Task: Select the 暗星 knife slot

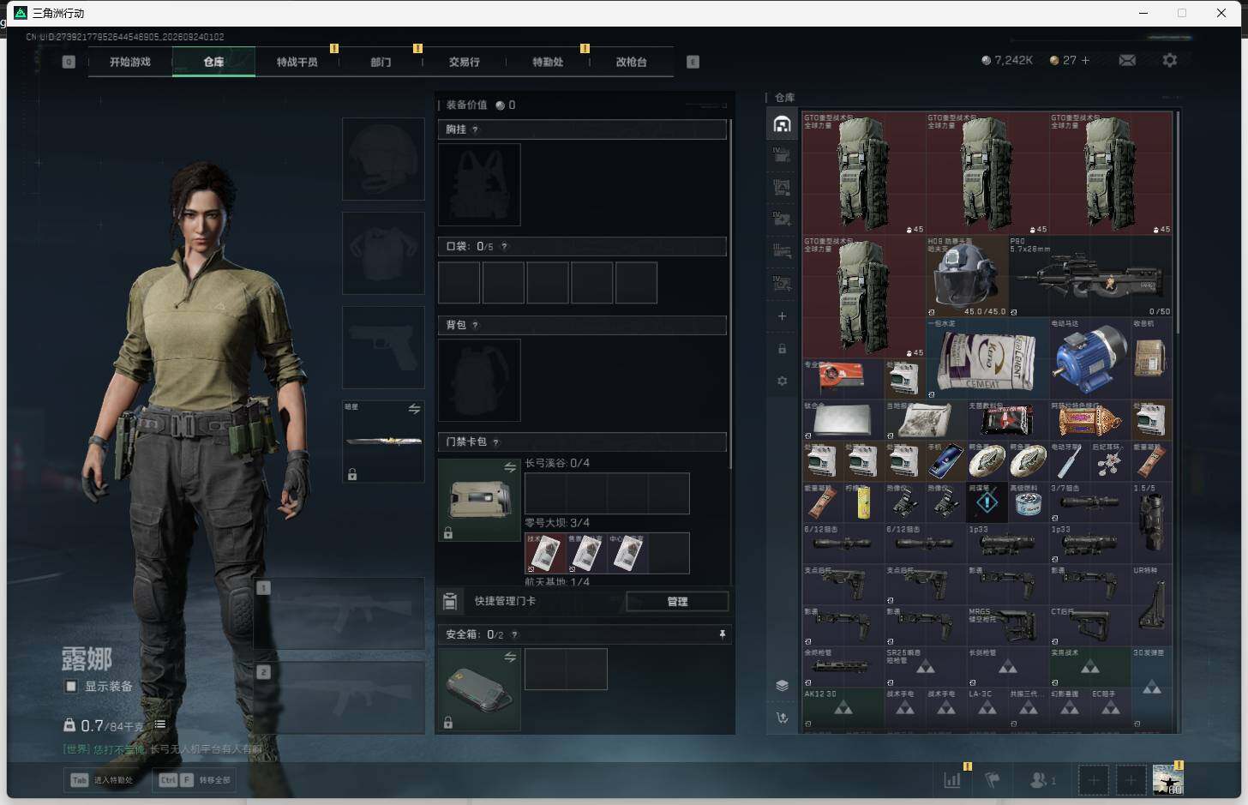Action: click(383, 442)
